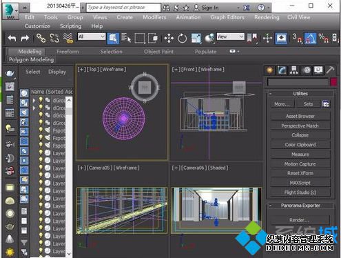Activate the Select Object tool
This screenshot has height=258, width=341.
click(113, 38)
